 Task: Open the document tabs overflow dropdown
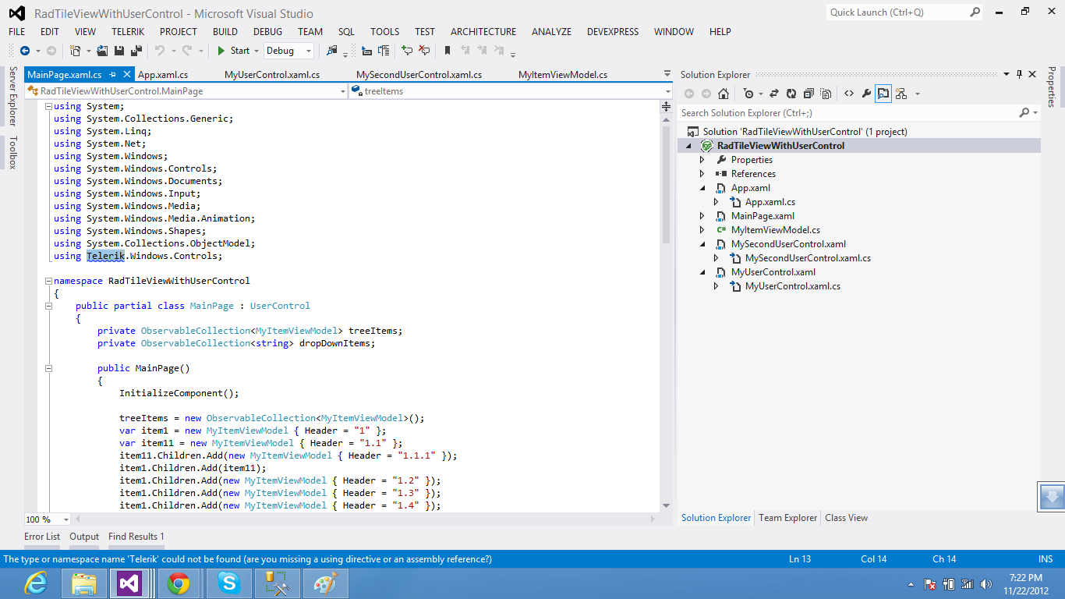[667, 74]
